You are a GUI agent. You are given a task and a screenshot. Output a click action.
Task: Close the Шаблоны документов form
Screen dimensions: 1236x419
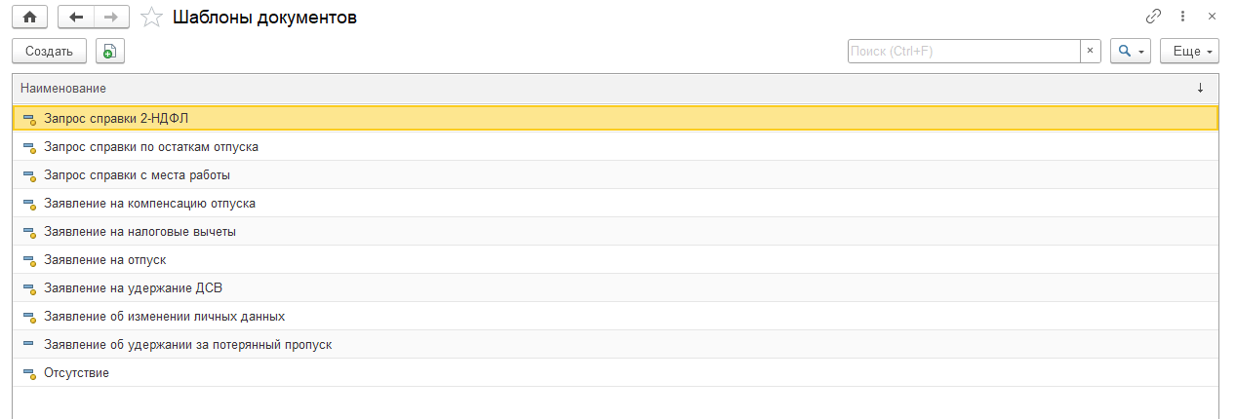coord(1212,17)
